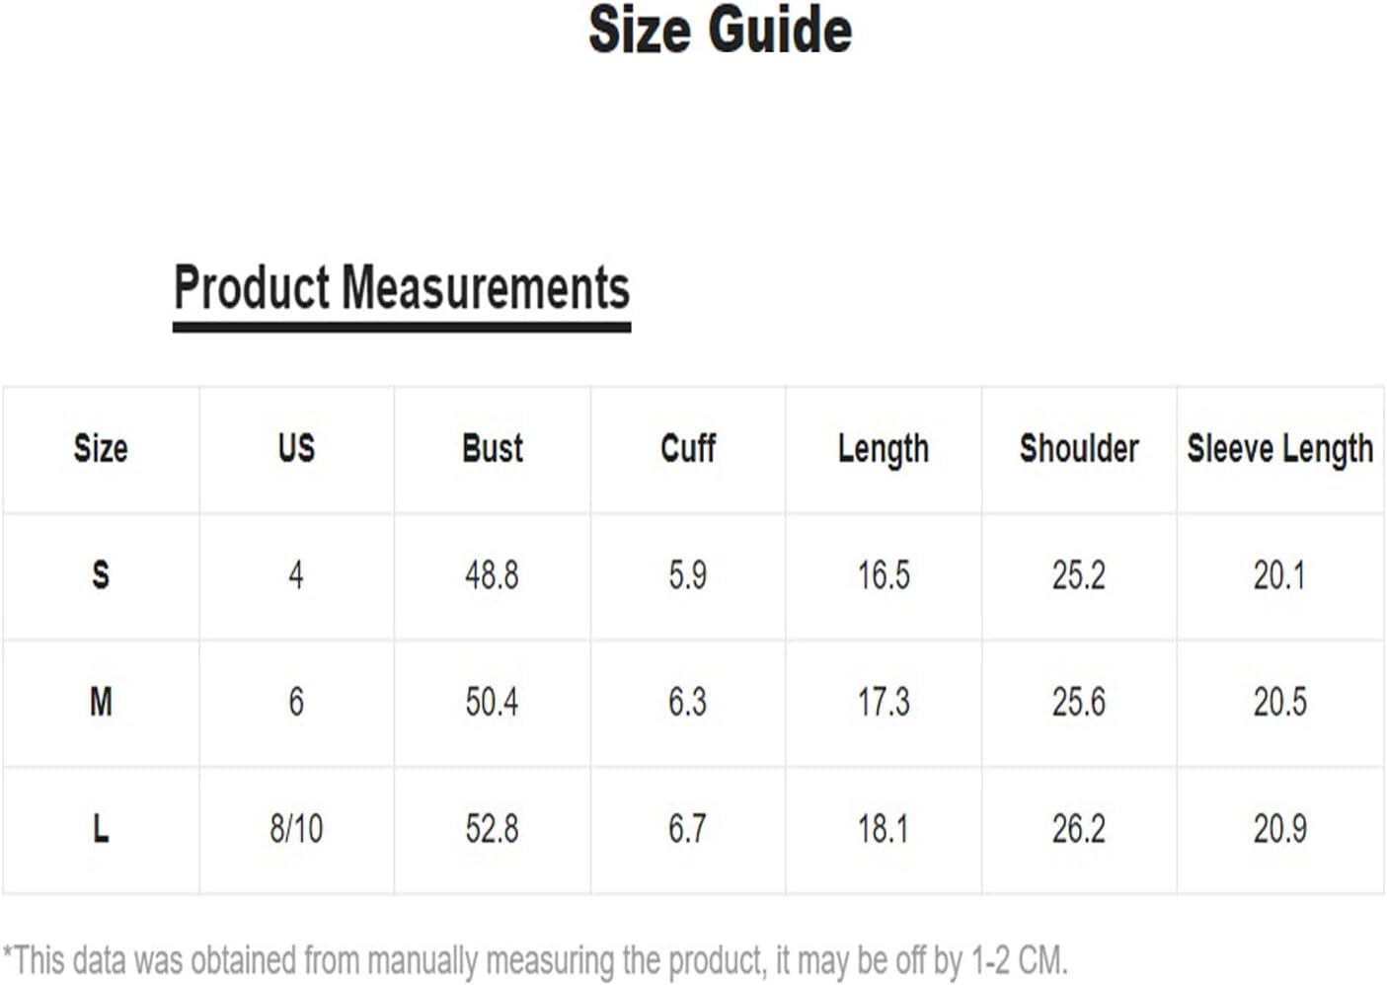Screen dimensions: 1387x985
Task: Click the 18.1 length value
Action: [x=884, y=829]
